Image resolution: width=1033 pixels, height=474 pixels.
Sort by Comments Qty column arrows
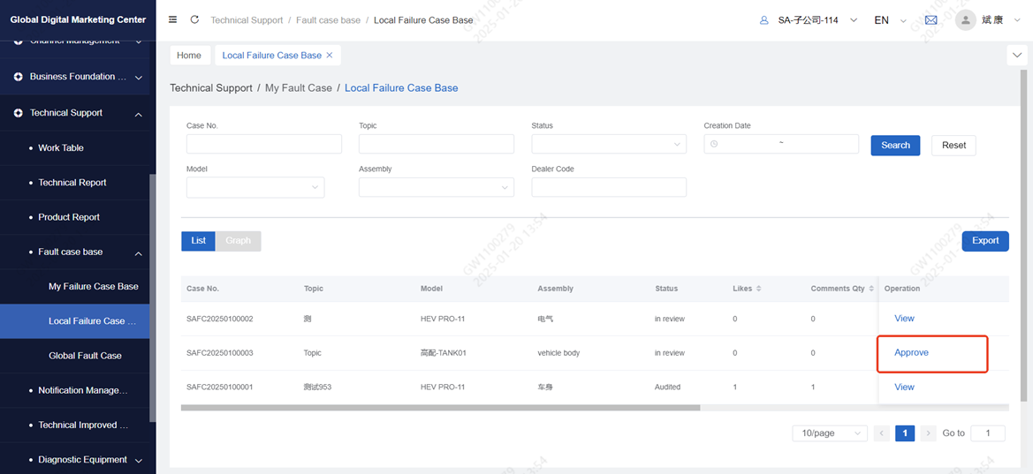pos(871,289)
